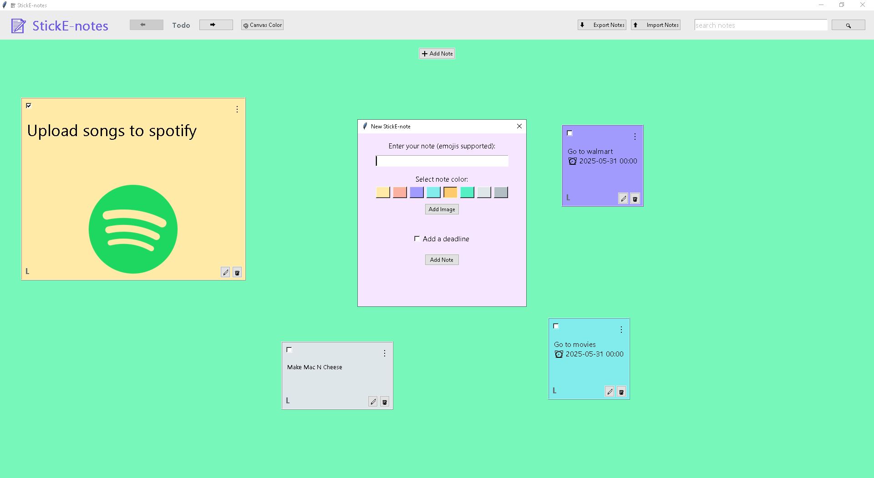
Task: Edit the Make Mac N Cheese note
Action: pyautogui.click(x=373, y=402)
